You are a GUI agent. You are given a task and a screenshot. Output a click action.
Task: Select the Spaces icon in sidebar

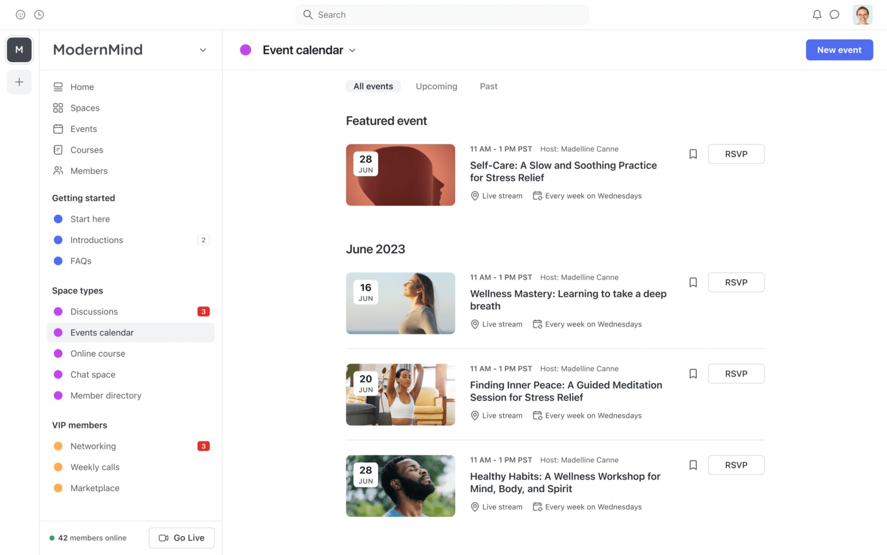click(x=58, y=107)
